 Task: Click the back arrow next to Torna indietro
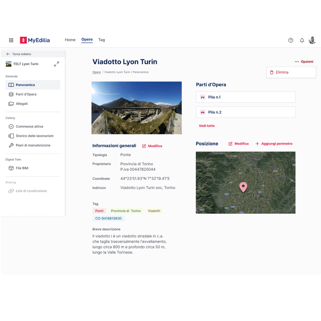click(8, 54)
